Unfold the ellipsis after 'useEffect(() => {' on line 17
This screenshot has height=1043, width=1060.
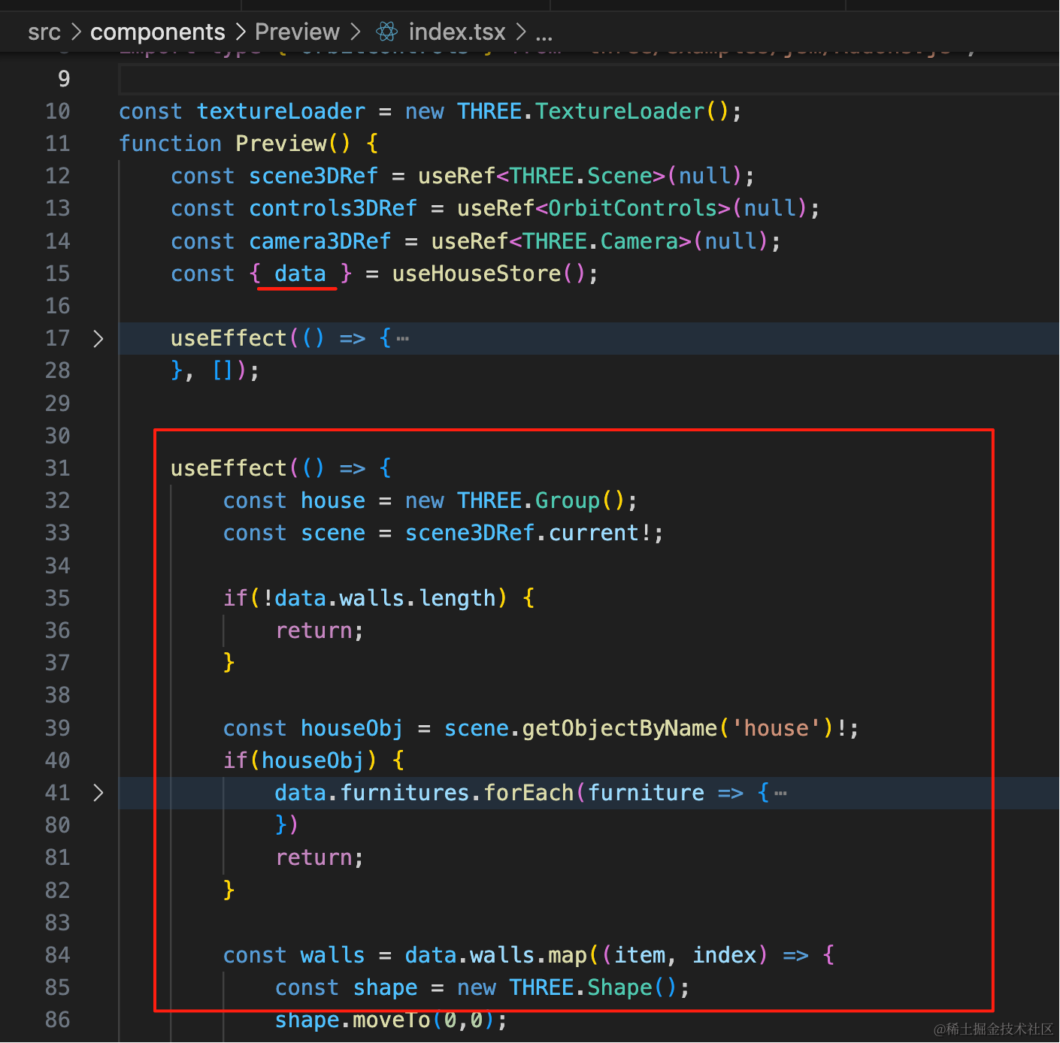pos(403,339)
